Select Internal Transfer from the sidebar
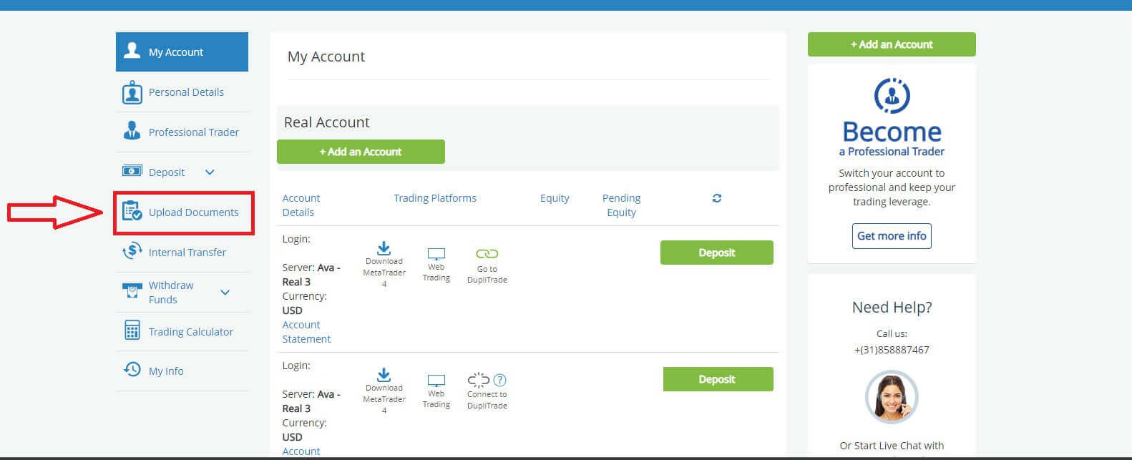This screenshot has height=460, width=1132. coord(187,253)
